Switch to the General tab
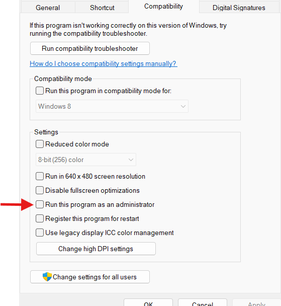 [48, 8]
